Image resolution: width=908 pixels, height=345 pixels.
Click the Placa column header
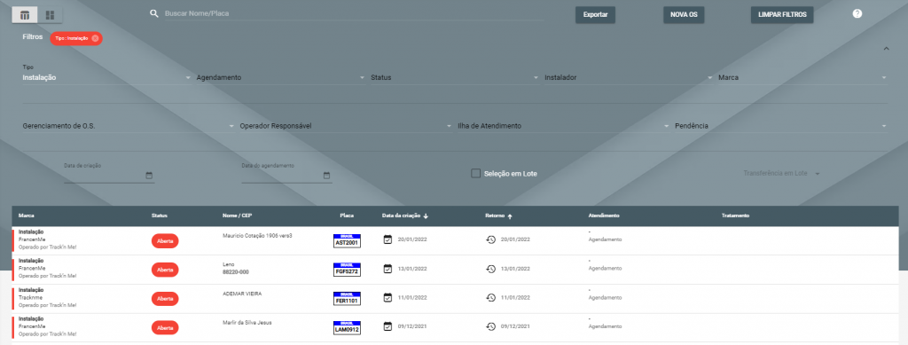pos(347,216)
